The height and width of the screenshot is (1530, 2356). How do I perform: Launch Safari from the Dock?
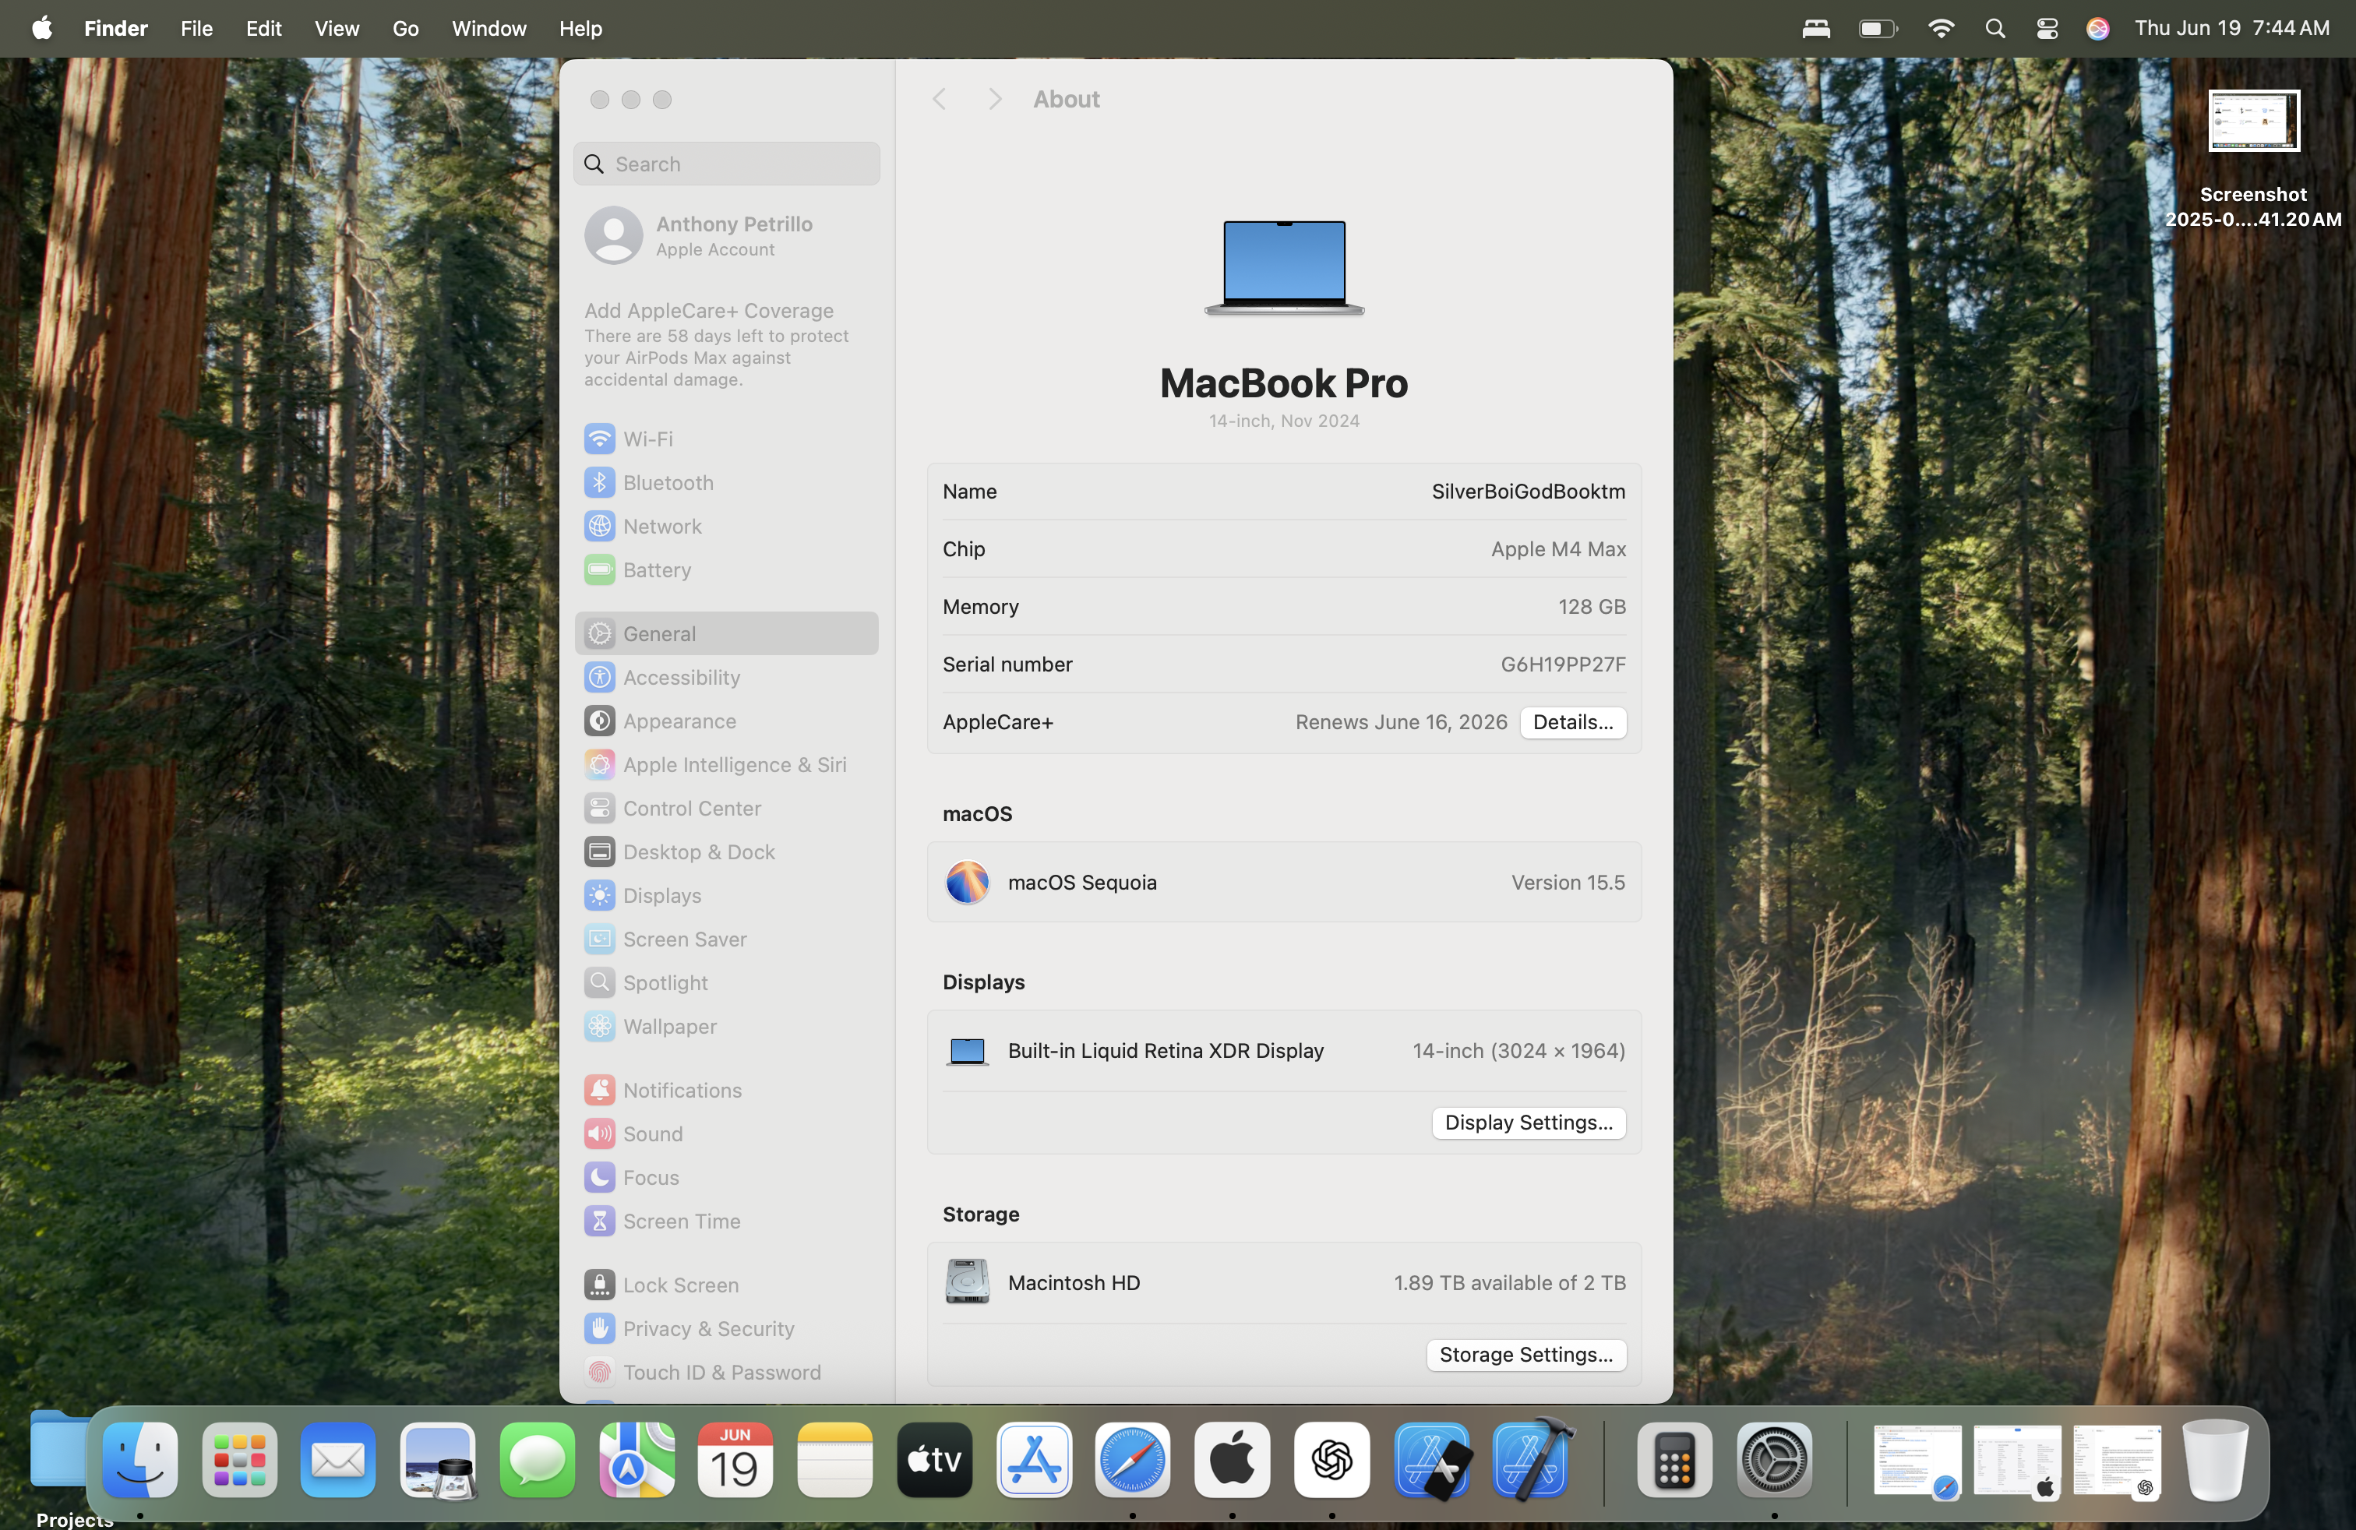coord(1133,1460)
